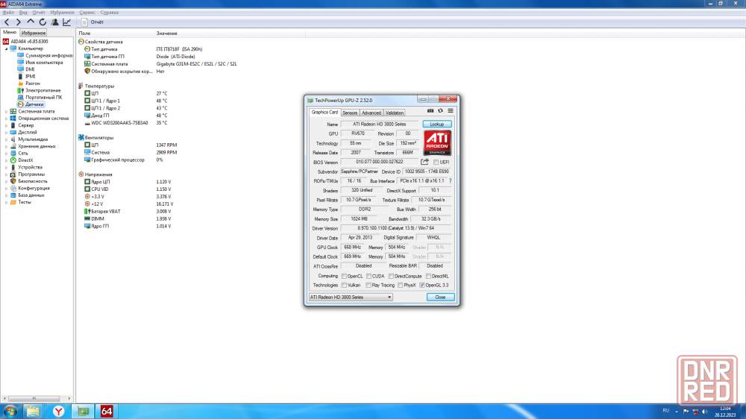This screenshot has height=419, width=746.
Task: Click the BIOS Version field
Action: coord(380,163)
